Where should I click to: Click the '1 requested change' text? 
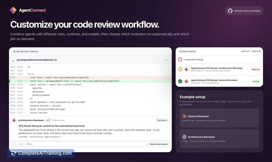tap(193, 59)
